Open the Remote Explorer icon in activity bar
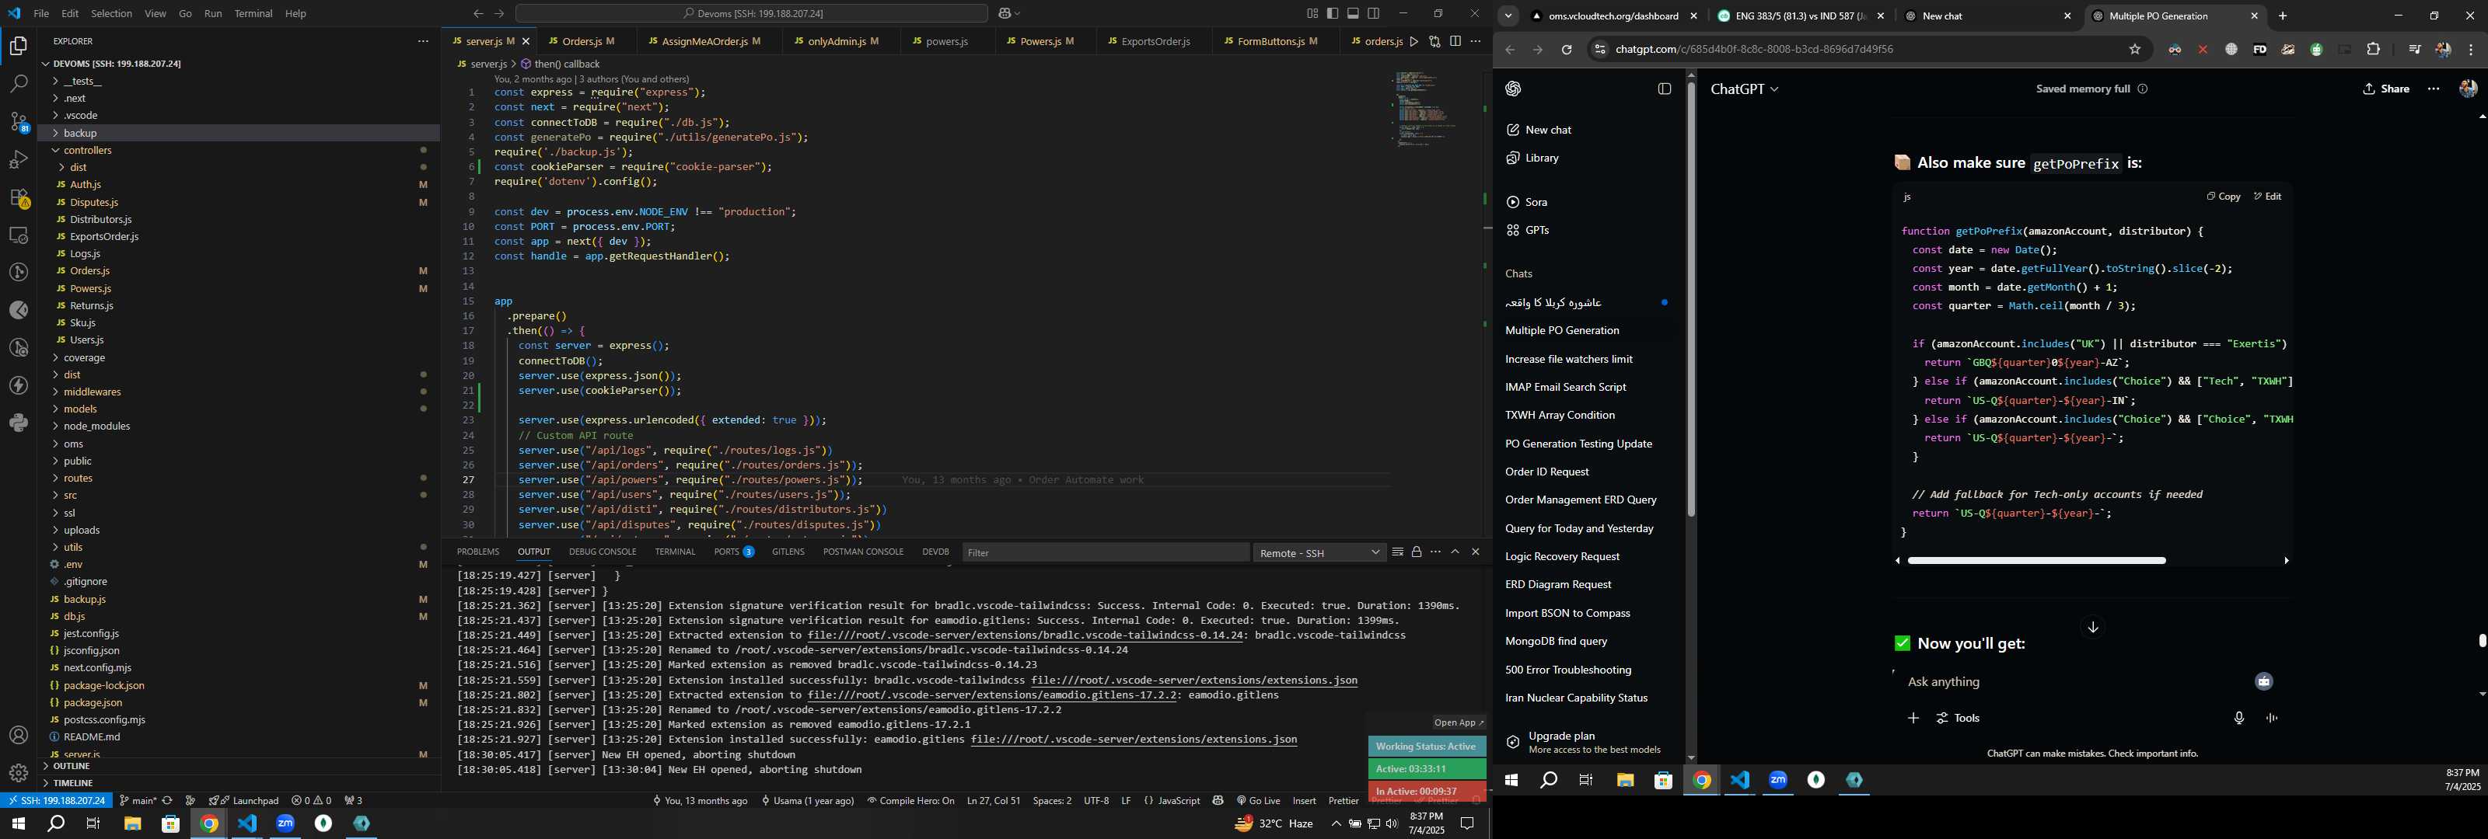The height and width of the screenshot is (839, 2488). click(19, 235)
